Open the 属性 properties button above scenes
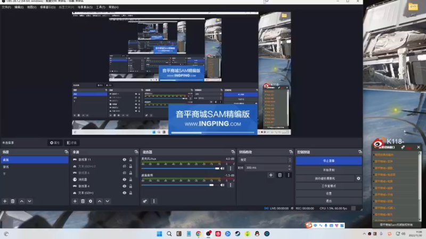This screenshot has width=426, height=239. click(x=55, y=143)
